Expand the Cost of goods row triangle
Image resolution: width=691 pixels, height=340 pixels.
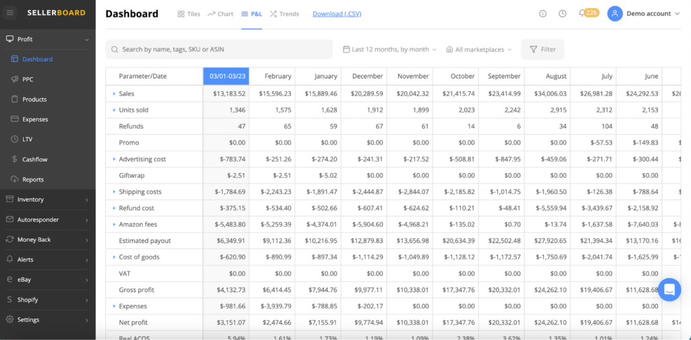[113, 257]
